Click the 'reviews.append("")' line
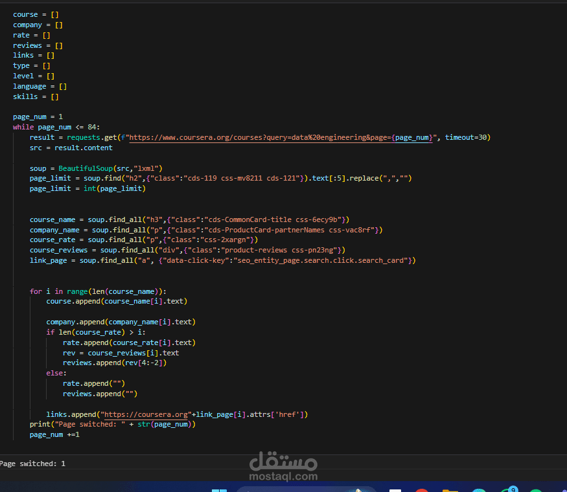The width and height of the screenshot is (567, 492). coord(100,394)
